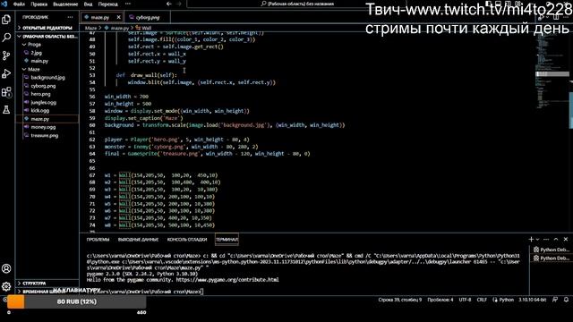Open the Вид menu
This screenshot has height=322, width=573.
(x=88, y=4)
